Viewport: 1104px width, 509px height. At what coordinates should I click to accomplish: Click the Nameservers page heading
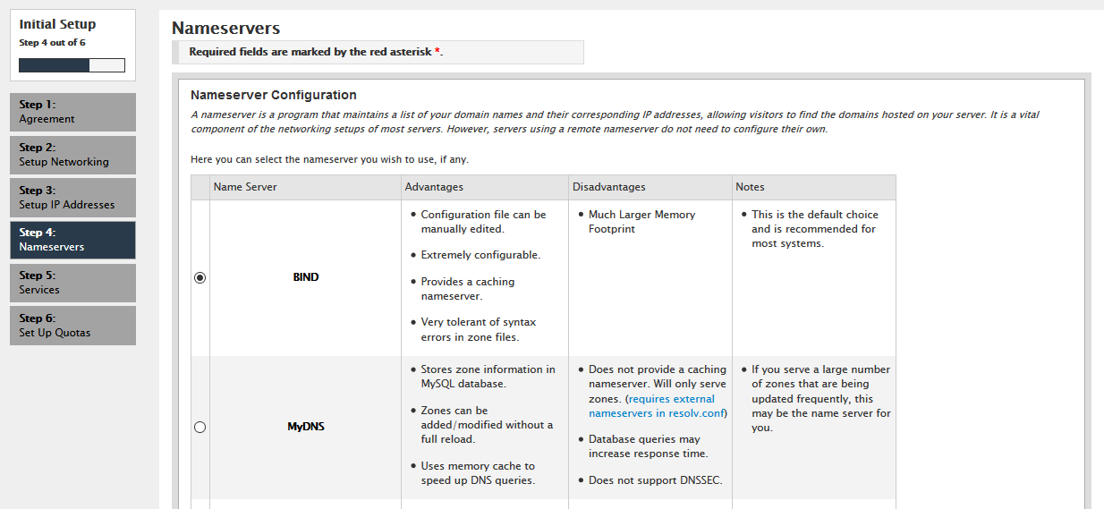pos(225,29)
